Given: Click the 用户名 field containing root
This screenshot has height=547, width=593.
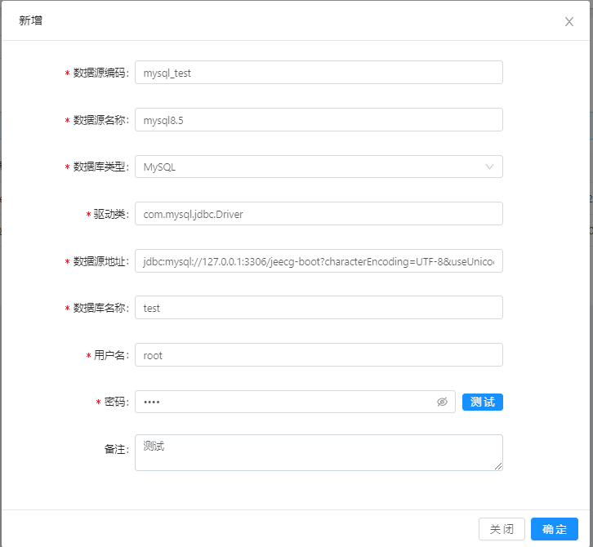Looking at the screenshot, I should pyautogui.click(x=319, y=355).
